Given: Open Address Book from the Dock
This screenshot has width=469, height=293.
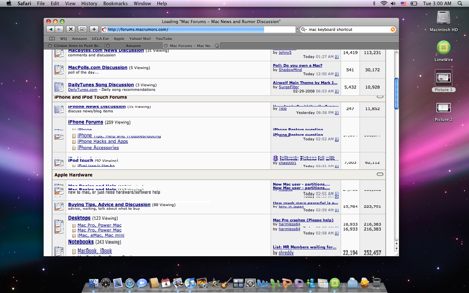Looking at the screenshot, I should [154, 283].
